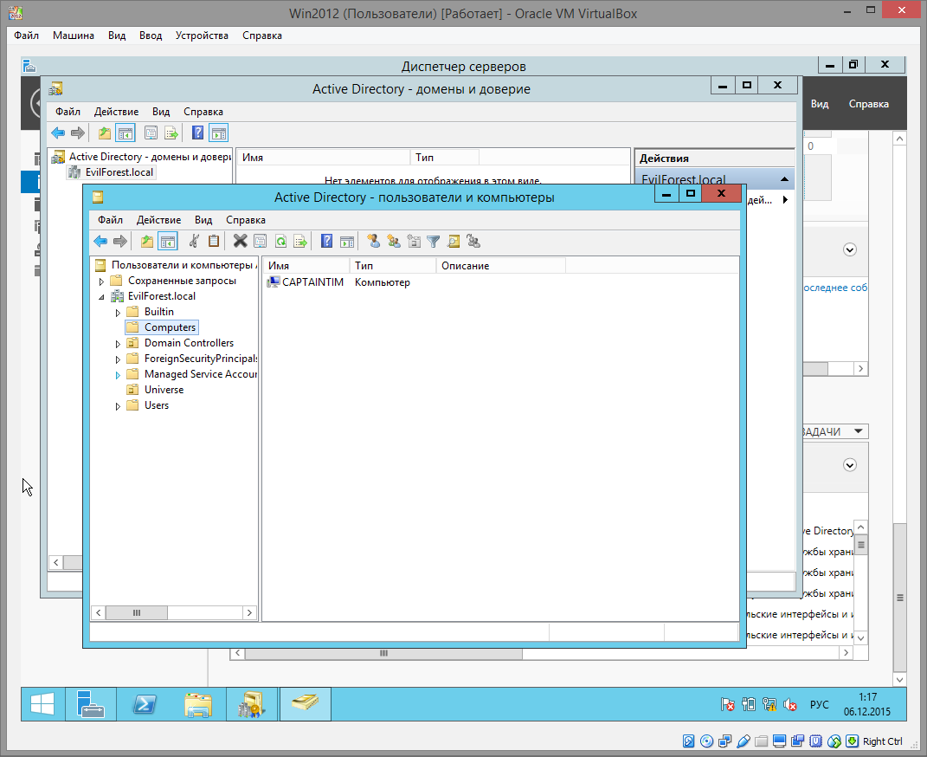The height and width of the screenshot is (757, 927).
Task: Click Back arrow in Domains and Trusts toolbar
Action: (x=58, y=133)
